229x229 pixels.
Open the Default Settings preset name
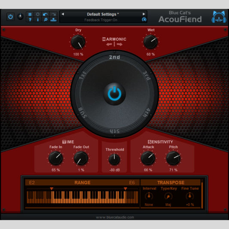pos(103,14)
